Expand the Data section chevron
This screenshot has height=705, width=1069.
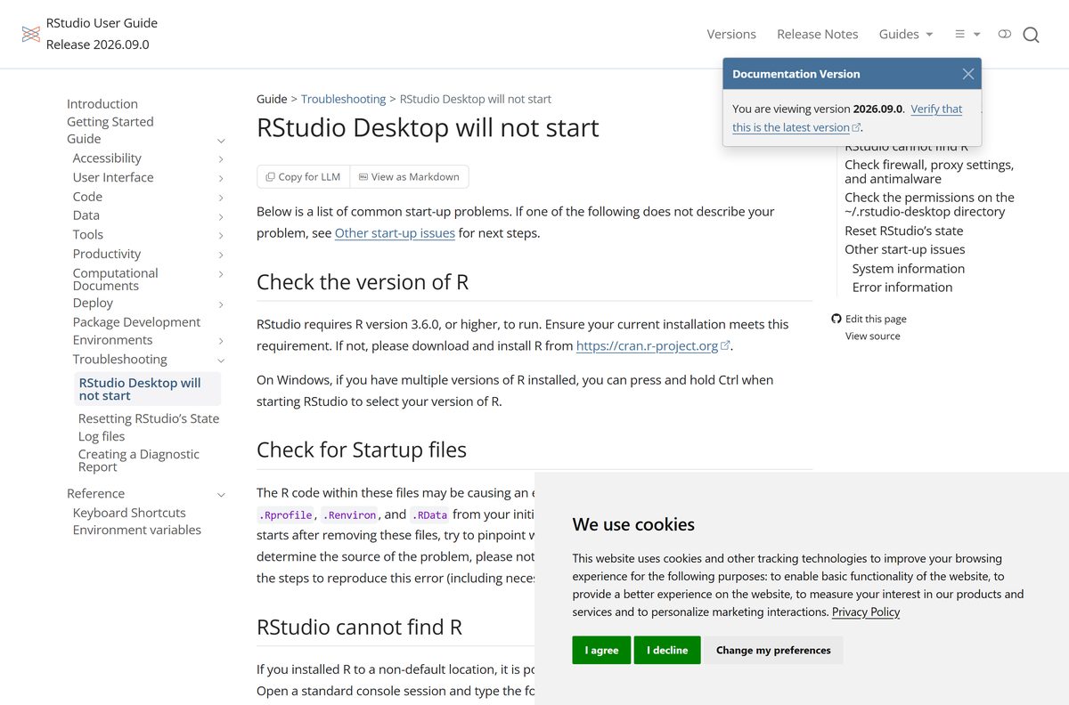[221, 216]
